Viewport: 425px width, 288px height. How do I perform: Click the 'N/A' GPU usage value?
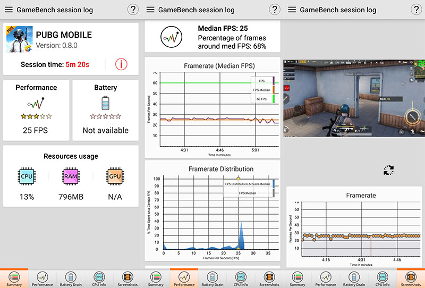[x=115, y=197]
